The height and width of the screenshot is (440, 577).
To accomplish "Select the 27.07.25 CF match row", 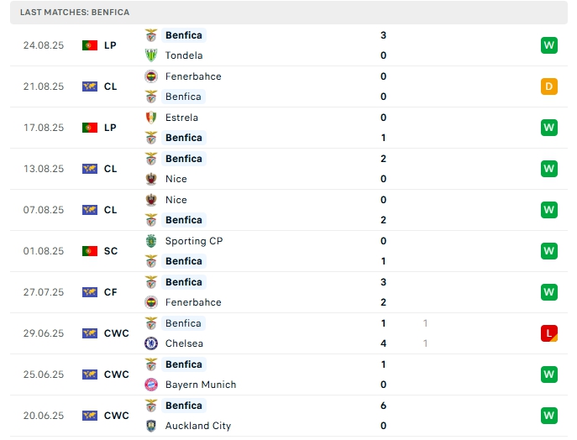I will coord(289,292).
